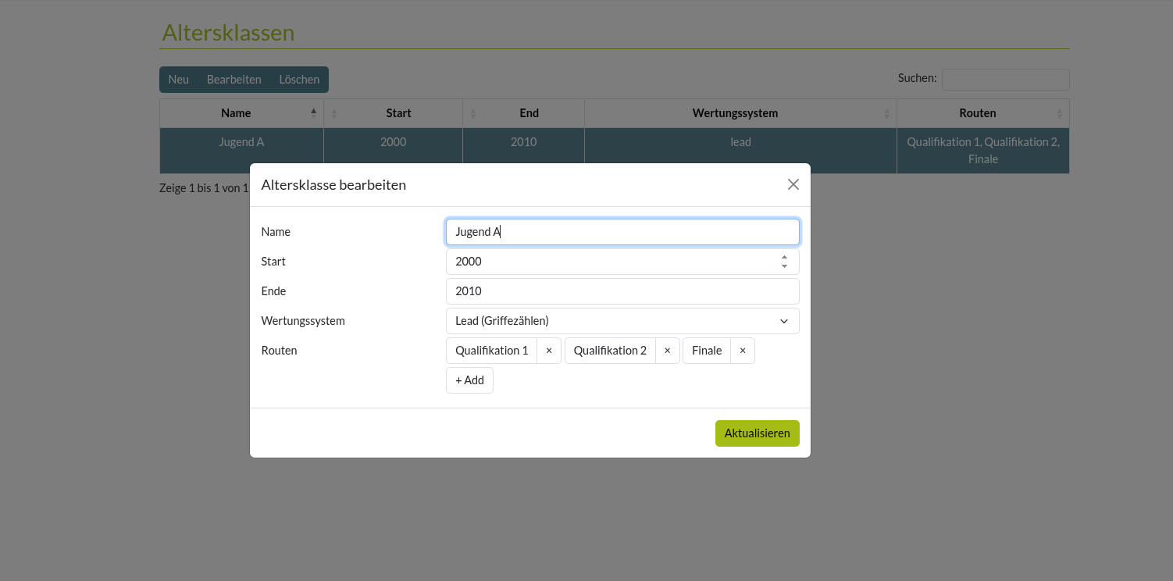
Task: Click into the Ende input field
Action: [x=622, y=291]
